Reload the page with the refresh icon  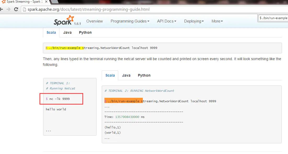(x=16, y=9)
